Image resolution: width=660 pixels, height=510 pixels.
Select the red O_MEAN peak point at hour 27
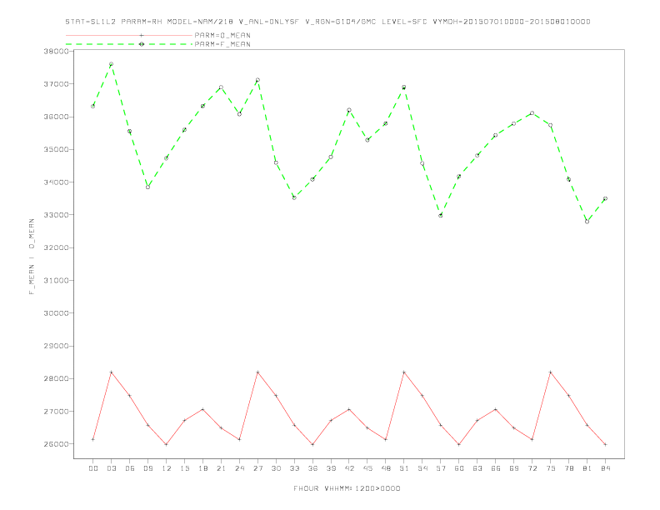point(257,372)
